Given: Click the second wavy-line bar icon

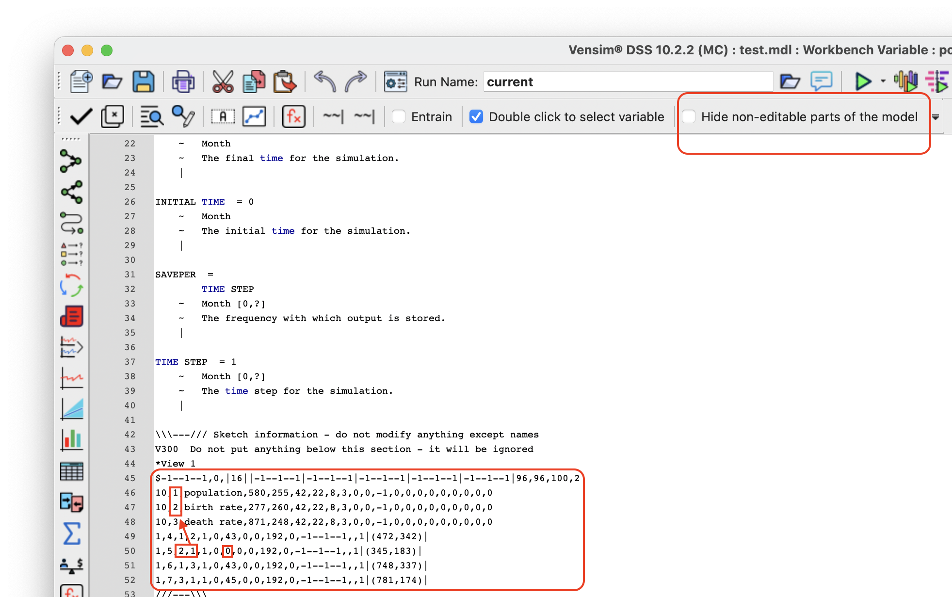Looking at the screenshot, I should coord(364,116).
